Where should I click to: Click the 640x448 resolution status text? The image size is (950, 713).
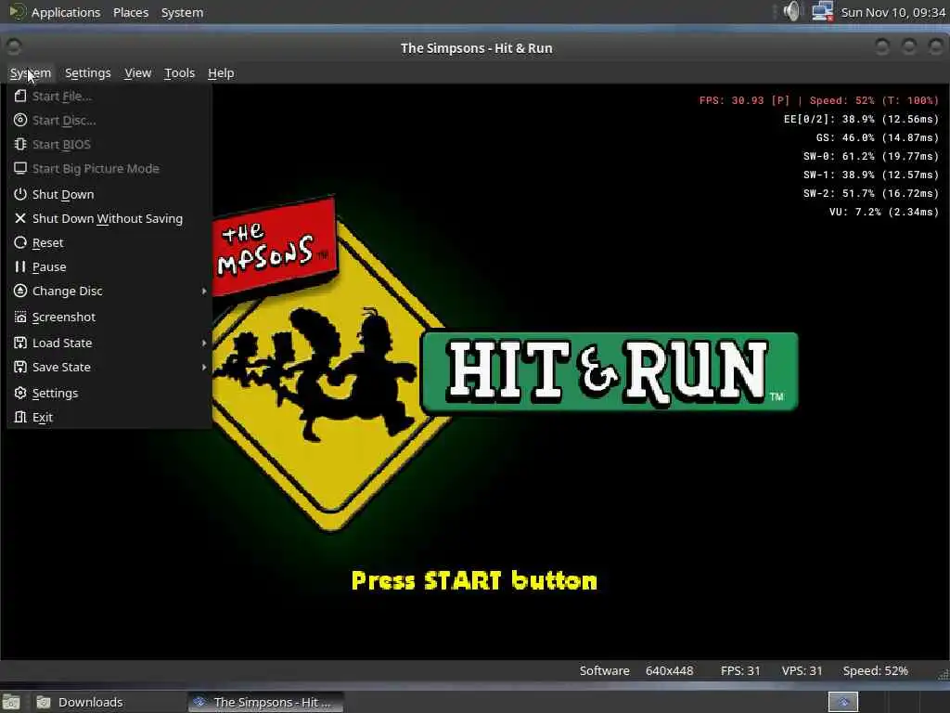pyautogui.click(x=669, y=670)
